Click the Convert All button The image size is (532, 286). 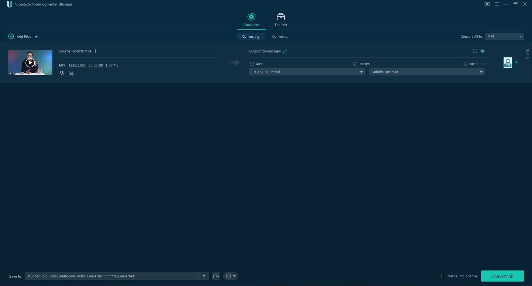(502, 276)
